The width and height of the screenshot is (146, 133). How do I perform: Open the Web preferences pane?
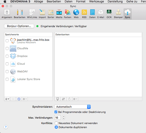click(x=76, y=14)
